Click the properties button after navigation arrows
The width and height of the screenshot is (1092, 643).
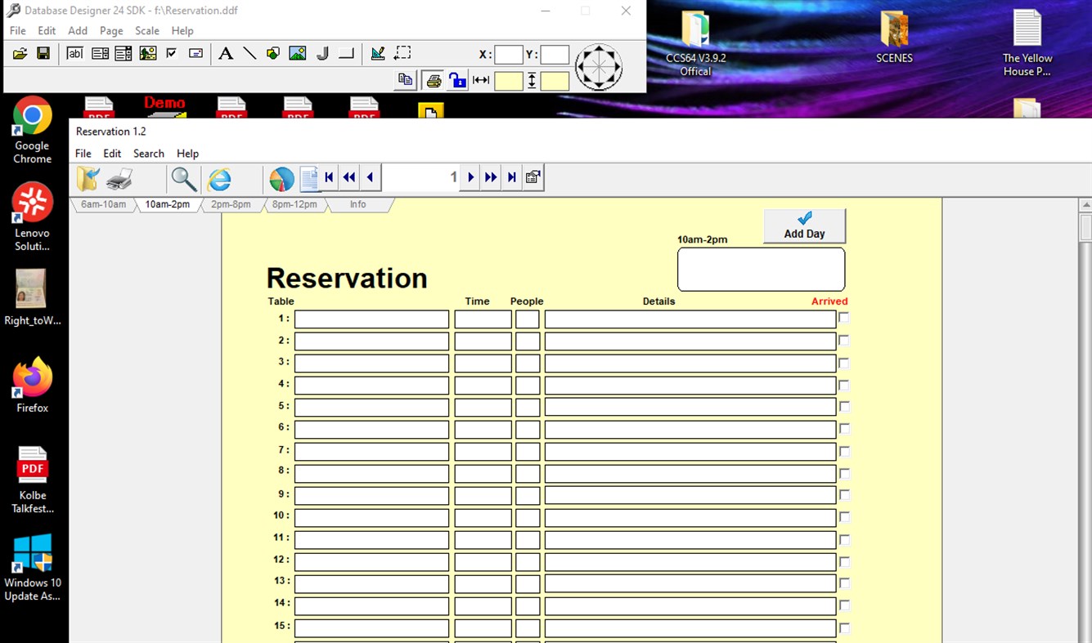[533, 176]
